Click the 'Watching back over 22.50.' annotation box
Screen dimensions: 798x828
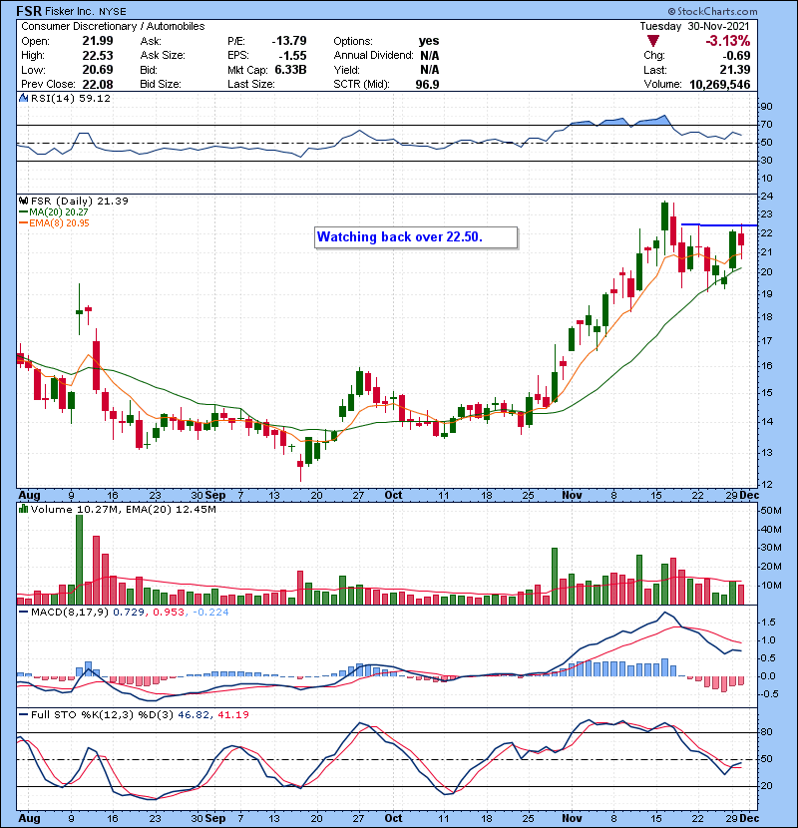tap(416, 237)
